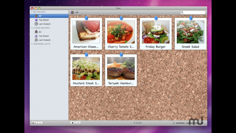Click the magnifying glass in the search field

pos(183,12)
